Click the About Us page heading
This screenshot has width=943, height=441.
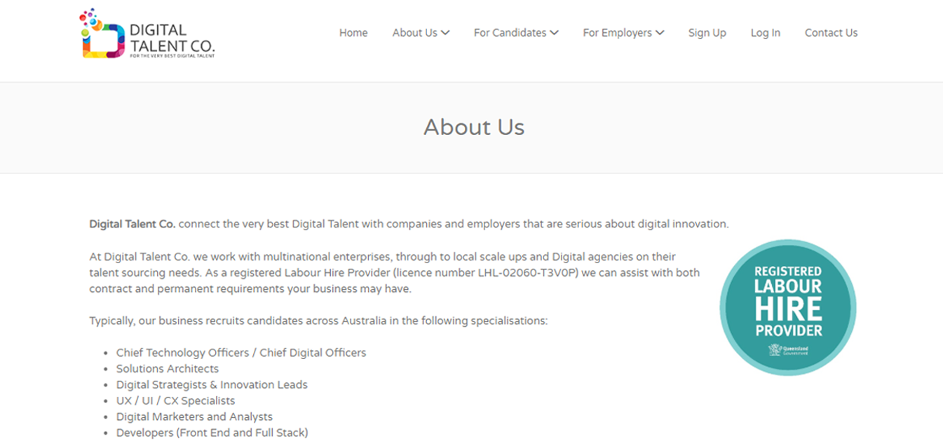[x=474, y=127]
